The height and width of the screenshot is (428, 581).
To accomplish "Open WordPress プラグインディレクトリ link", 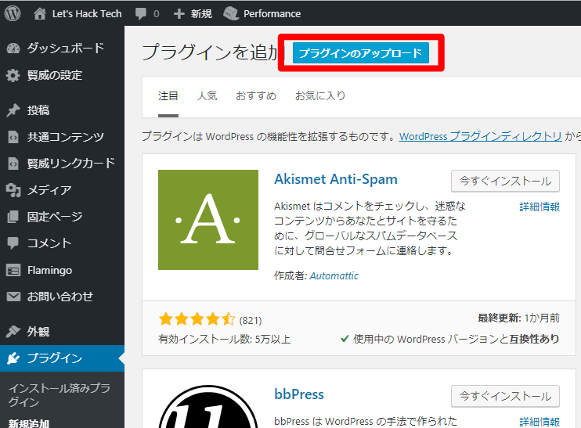I will tap(481, 136).
